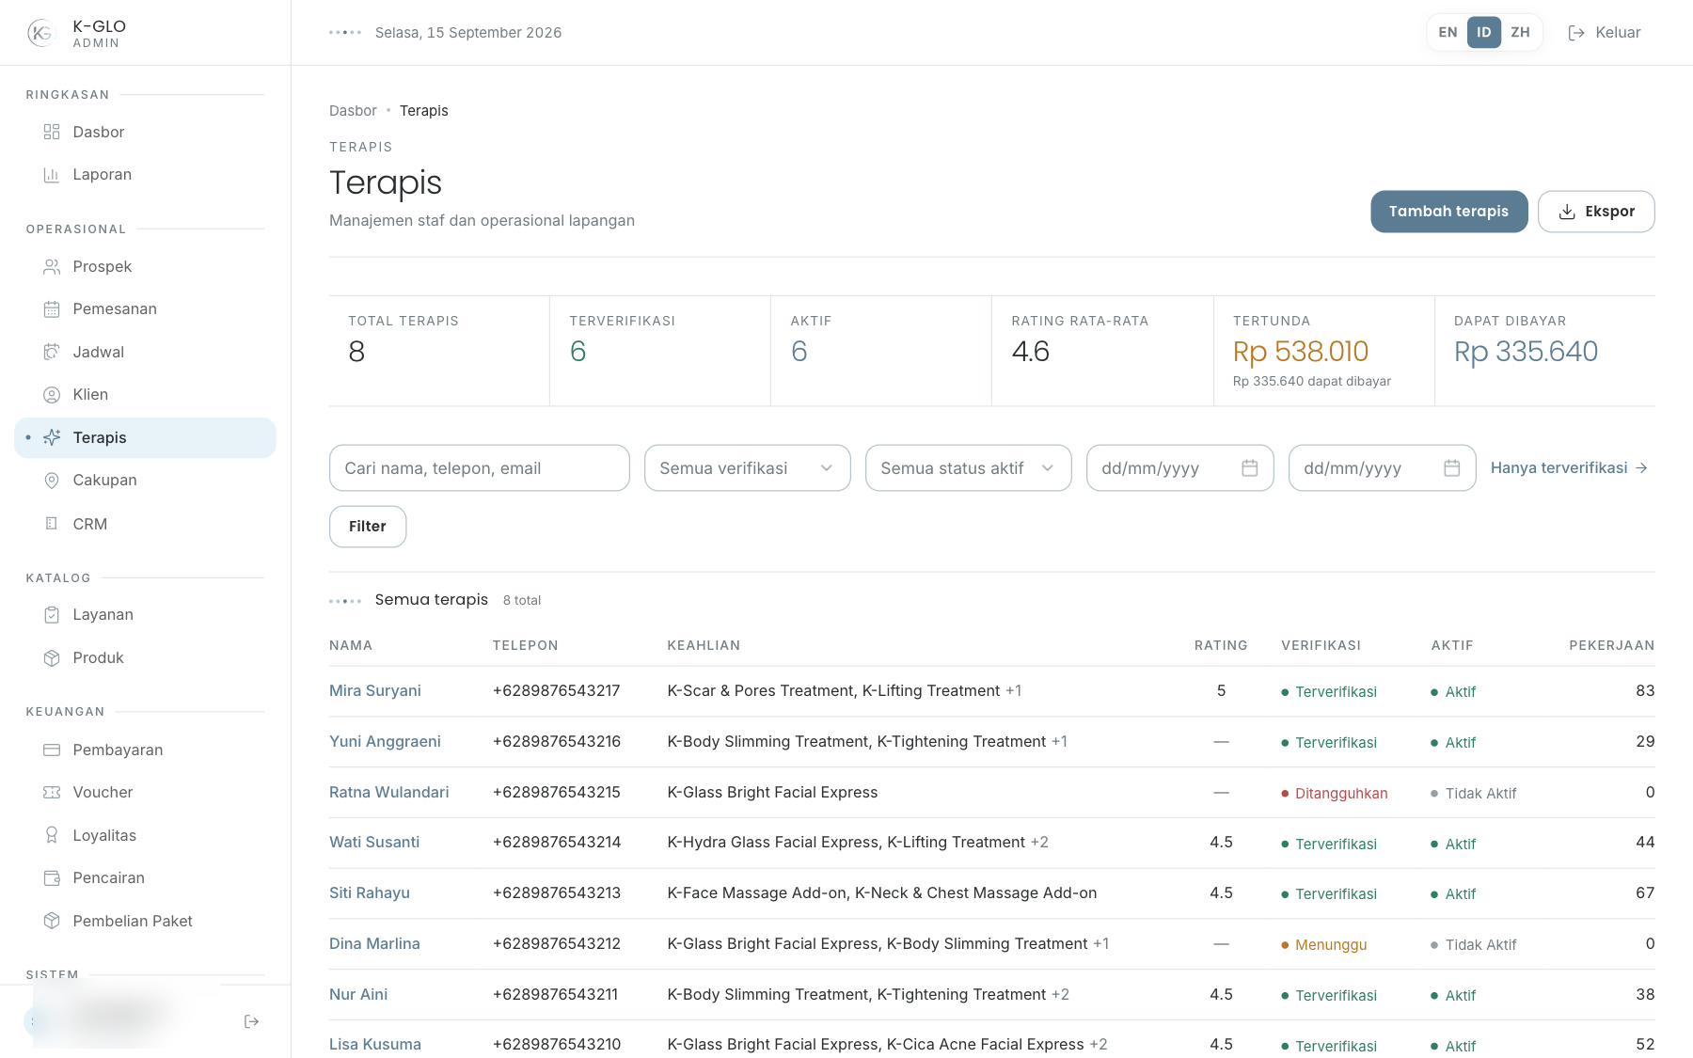Expand the Semua verifikasi dropdown
Image resolution: width=1693 pixels, height=1058 pixels.
(748, 468)
